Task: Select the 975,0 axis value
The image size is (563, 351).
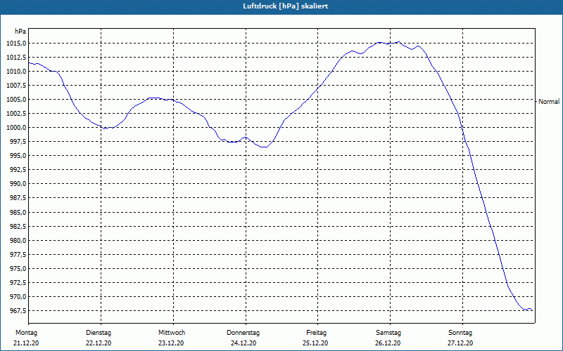Action: click(18, 269)
